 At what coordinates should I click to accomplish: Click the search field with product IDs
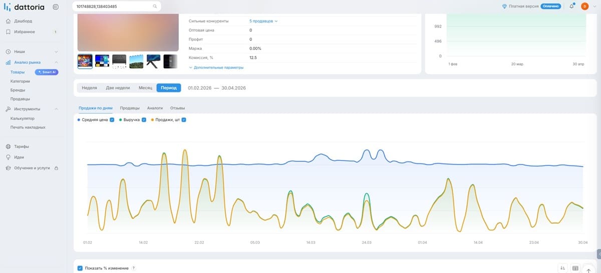pos(116,6)
